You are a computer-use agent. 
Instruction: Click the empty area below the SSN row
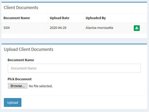click(x=74, y=36)
